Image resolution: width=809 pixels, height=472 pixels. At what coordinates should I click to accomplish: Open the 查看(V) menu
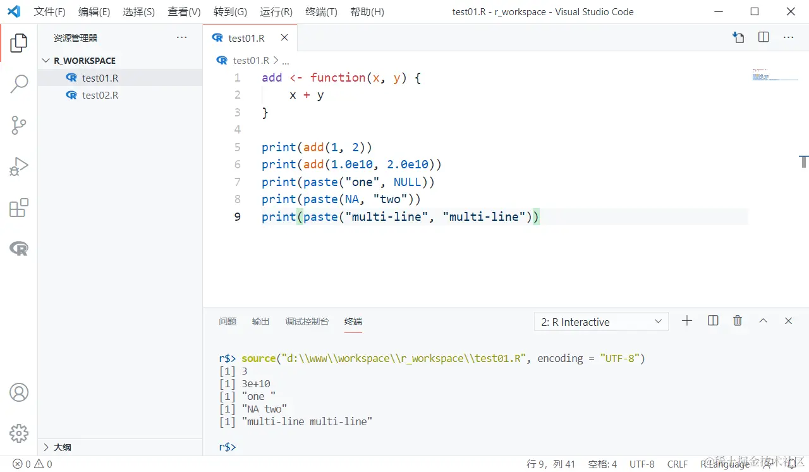pos(184,12)
